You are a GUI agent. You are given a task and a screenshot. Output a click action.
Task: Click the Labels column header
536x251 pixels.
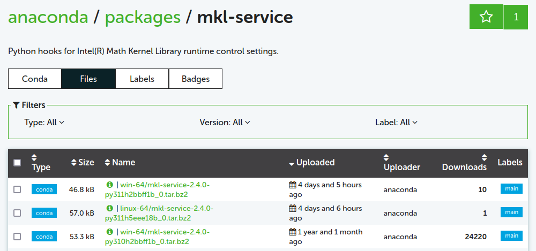510,163
